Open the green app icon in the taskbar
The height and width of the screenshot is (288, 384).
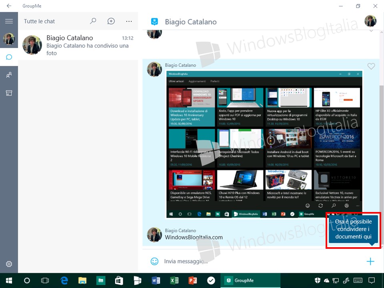tap(101, 280)
